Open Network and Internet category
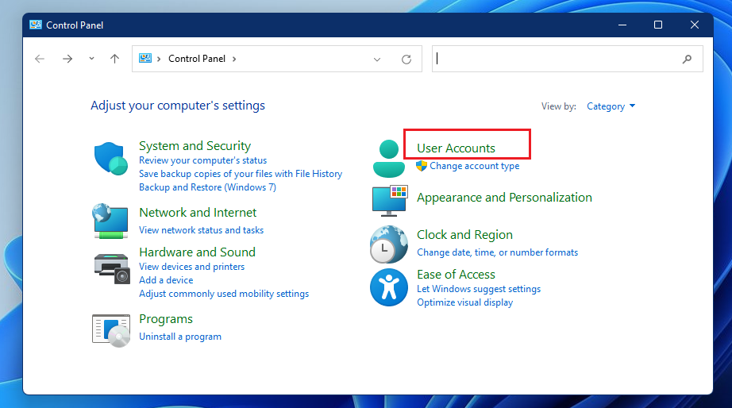The height and width of the screenshot is (408, 732). (x=198, y=213)
